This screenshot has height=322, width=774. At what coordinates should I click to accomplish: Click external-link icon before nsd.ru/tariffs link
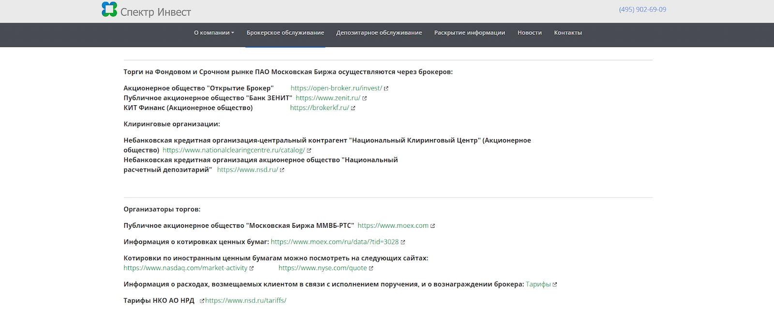(x=202, y=301)
